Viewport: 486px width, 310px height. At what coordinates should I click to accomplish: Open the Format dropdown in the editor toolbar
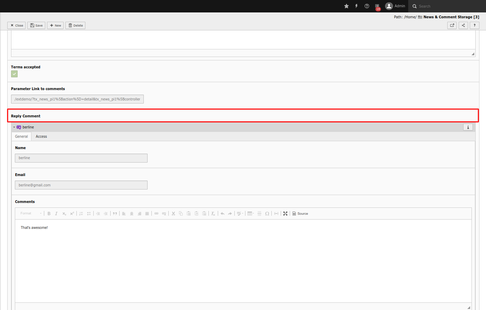click(x=30, y=213)
